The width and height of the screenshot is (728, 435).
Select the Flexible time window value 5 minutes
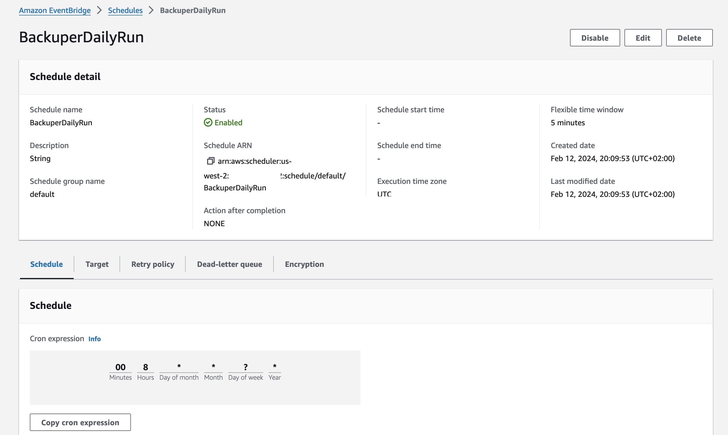[568, 123]
